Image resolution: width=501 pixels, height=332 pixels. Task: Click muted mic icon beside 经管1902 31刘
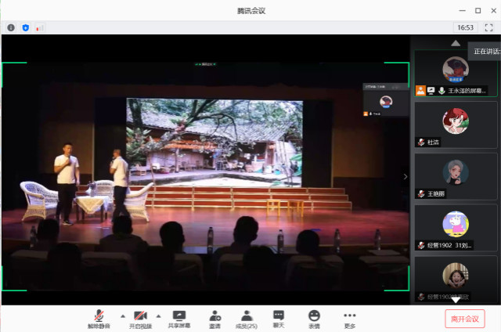click(x=421, y=245)
